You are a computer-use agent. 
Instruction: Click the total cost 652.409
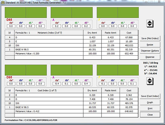129,54
